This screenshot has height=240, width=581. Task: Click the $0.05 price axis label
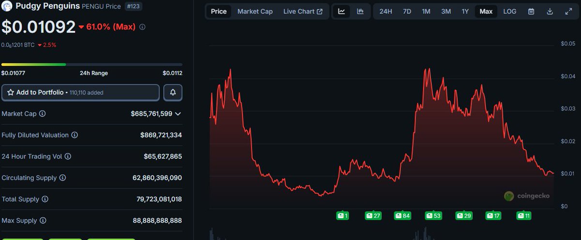coord(567,44)
